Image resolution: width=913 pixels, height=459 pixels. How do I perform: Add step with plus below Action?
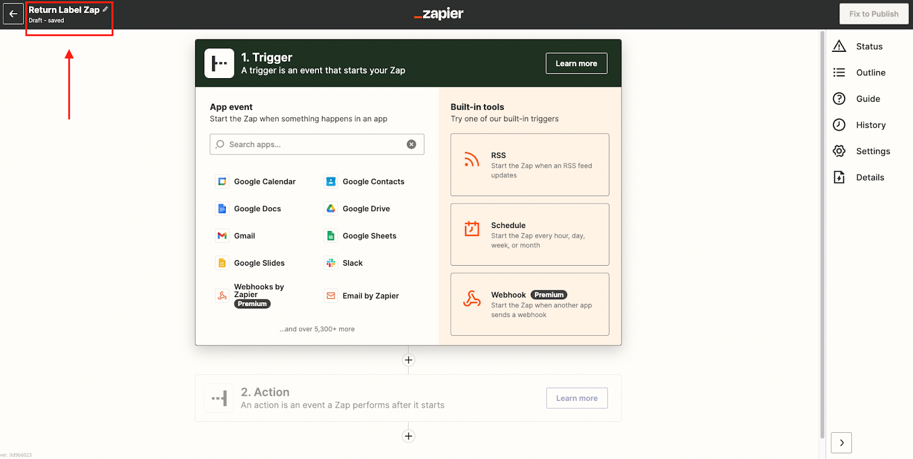coord(409,436)
